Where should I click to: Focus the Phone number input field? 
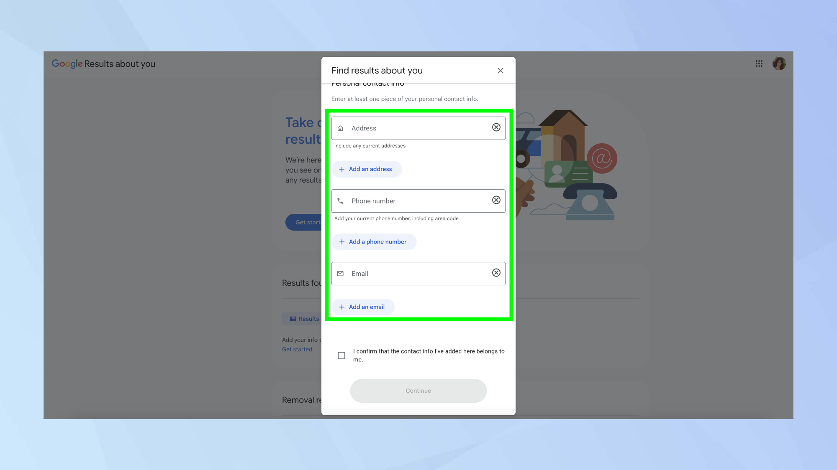pyautogui.click(x=418, y=201)
